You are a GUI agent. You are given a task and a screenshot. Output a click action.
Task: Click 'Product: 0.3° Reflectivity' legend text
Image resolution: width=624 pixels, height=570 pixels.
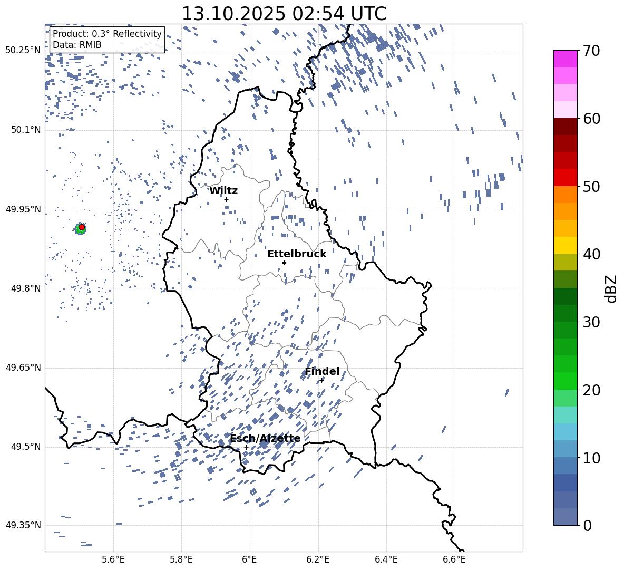(x=107, y=34)
